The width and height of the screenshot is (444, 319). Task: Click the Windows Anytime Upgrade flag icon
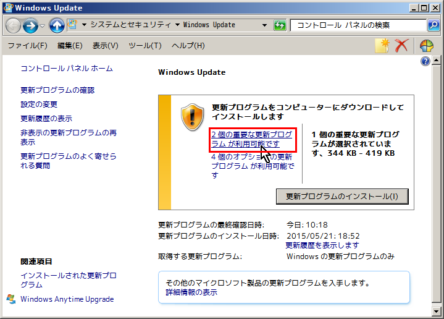coord(11,299)
